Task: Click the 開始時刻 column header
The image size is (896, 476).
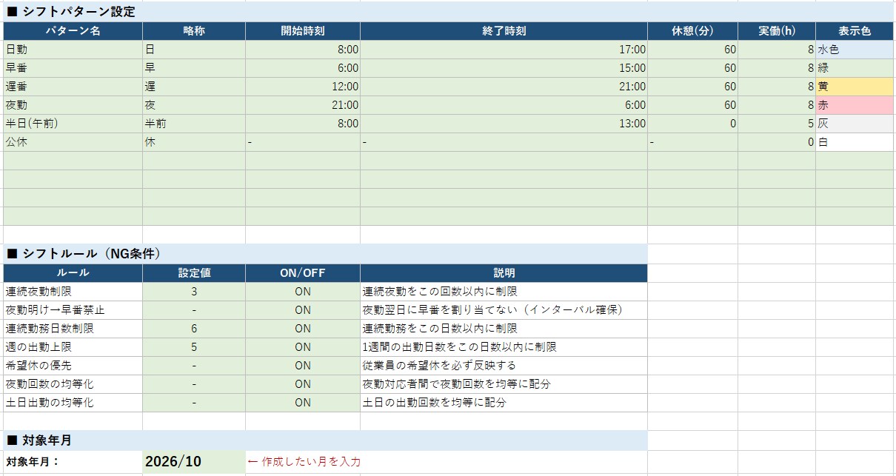Action: (x=303, y=31)
